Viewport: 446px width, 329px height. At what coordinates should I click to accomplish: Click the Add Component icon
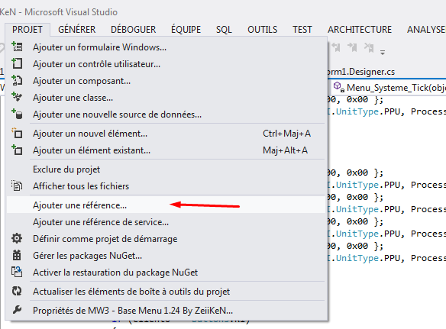tap(17, 80)
